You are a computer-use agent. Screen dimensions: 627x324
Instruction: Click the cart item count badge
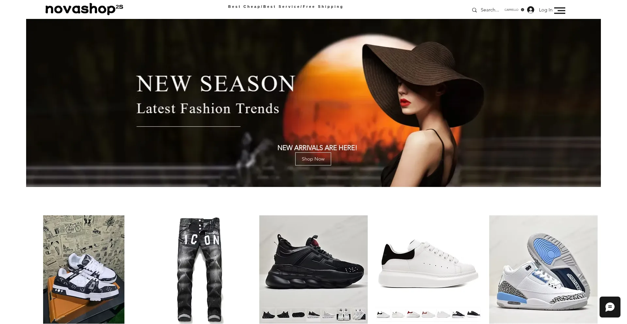522,10
